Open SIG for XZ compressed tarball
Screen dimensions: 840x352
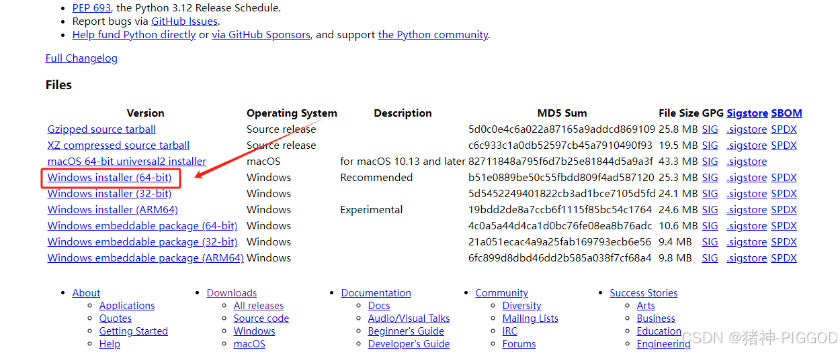710,145
